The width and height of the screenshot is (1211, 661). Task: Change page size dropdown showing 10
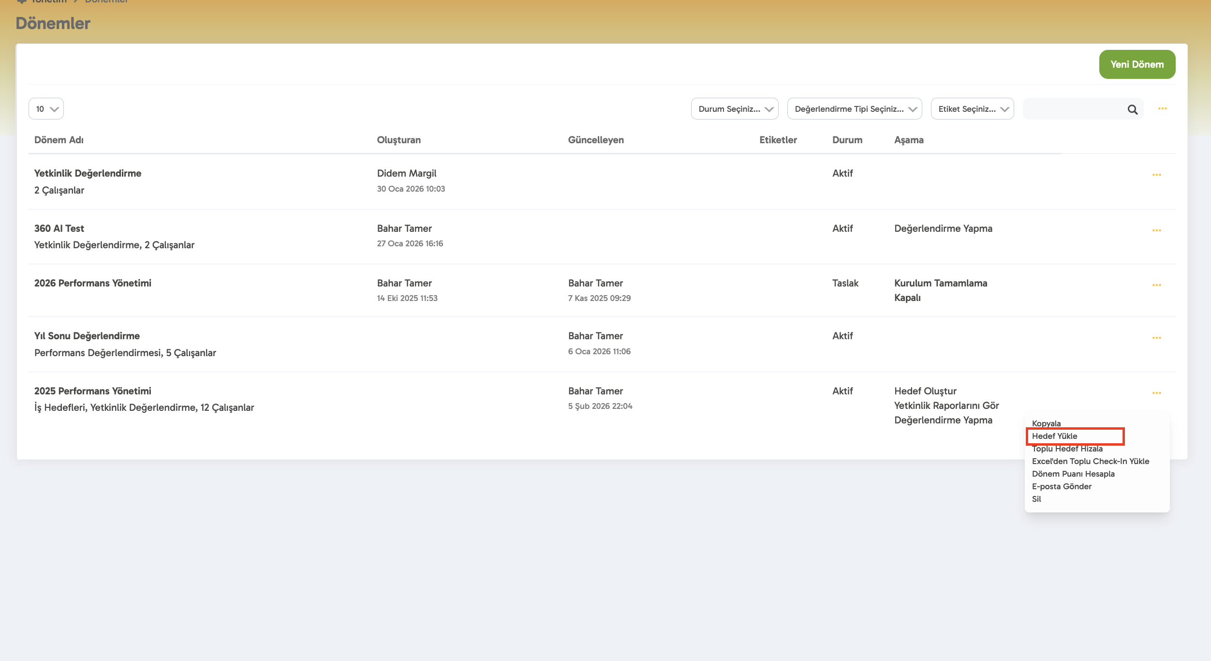point(46,109)
